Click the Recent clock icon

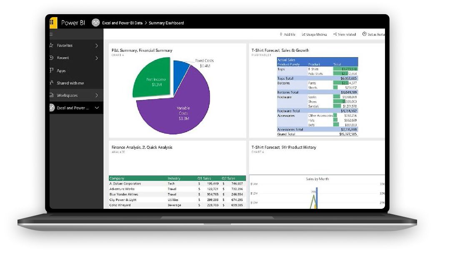click(x=51, y=58)
